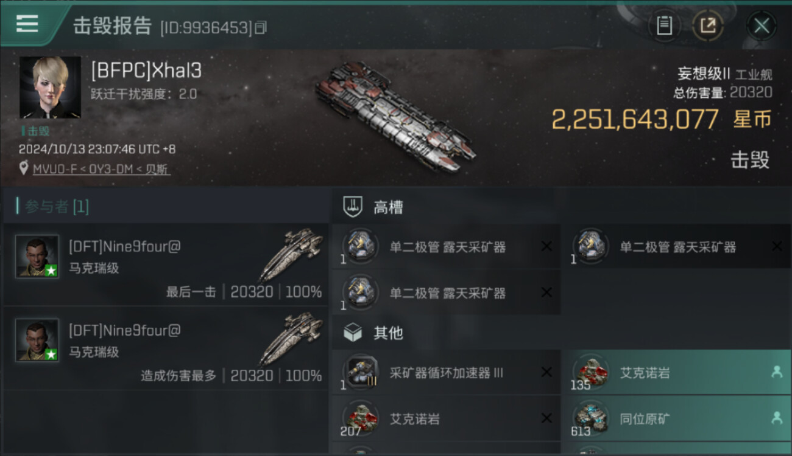Viewport: 792px width, 456px height.
Task: Click the MVUO-F location link
Action: tap(102, 168)
